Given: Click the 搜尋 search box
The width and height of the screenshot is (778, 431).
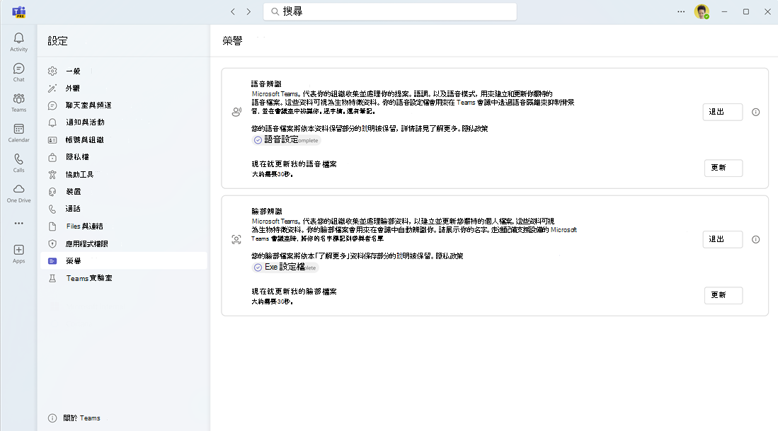Looking at the screenshot, I should point(390,11).
